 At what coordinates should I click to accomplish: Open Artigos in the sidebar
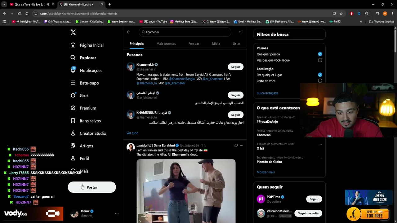click(x=82, y=146)
